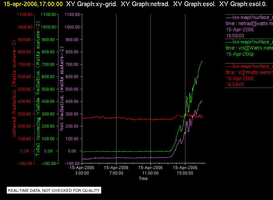
Task: Click the red Infrared Radiation axis label
Action: tap(14, 89)
